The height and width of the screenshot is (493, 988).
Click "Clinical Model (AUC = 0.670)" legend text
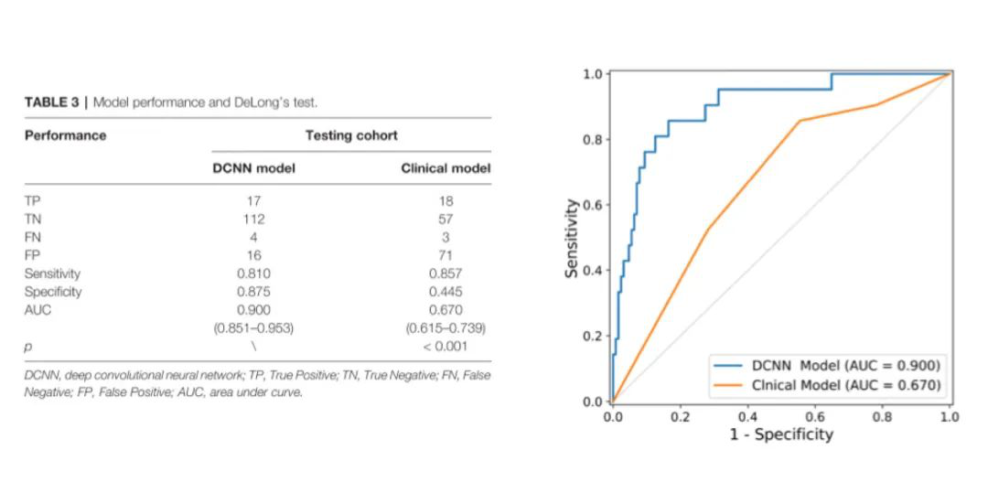[x=845, y=385]
